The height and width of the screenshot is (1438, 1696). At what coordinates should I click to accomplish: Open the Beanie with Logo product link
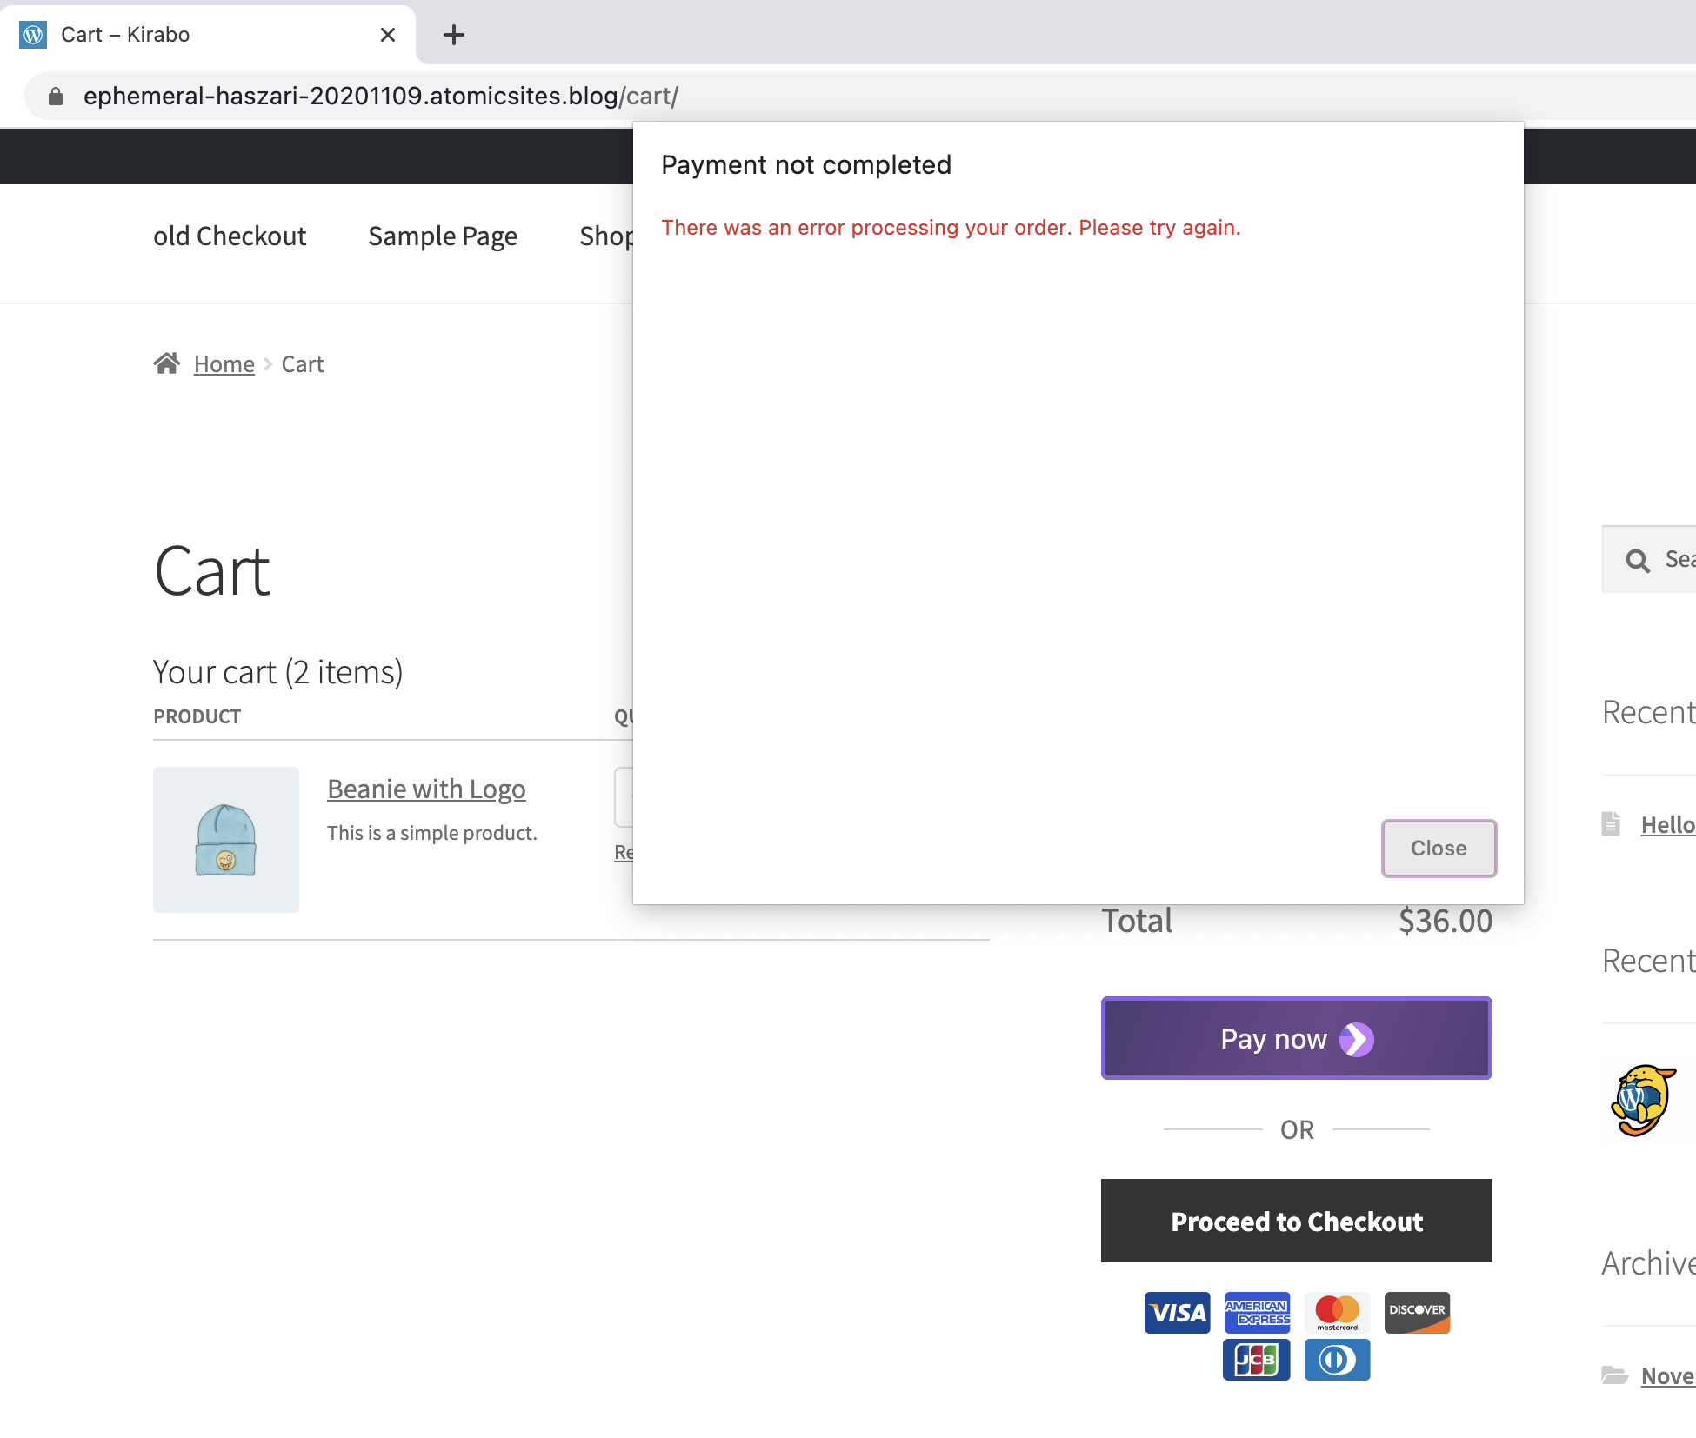426,789
